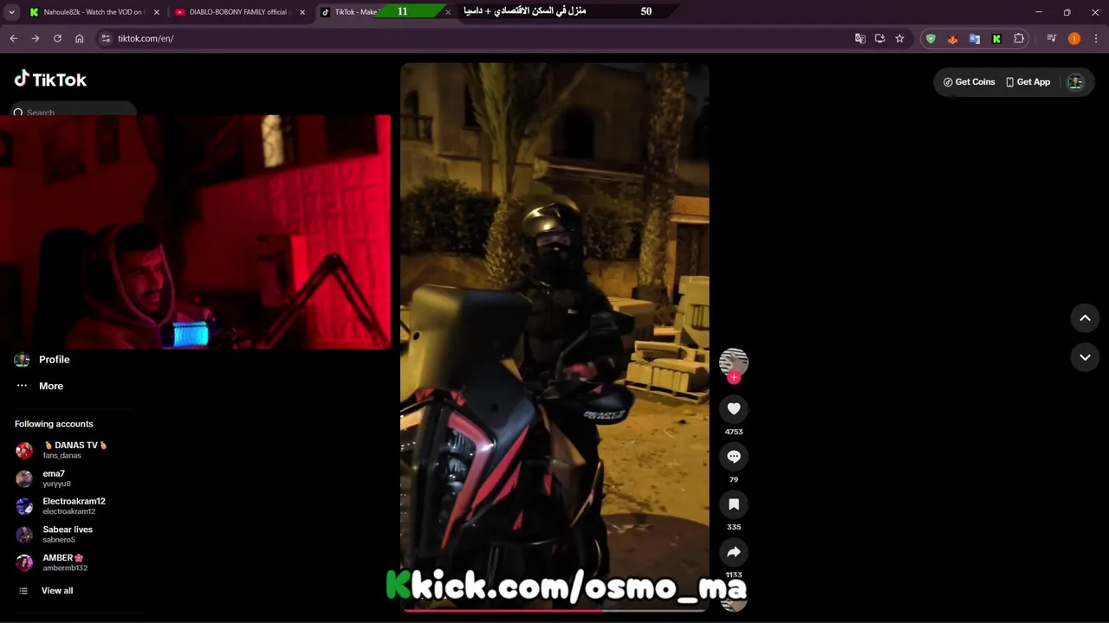
Task: Switch to the Nahoule82k Kick tab
Action: pyautogui.click(x=93, y=12)
